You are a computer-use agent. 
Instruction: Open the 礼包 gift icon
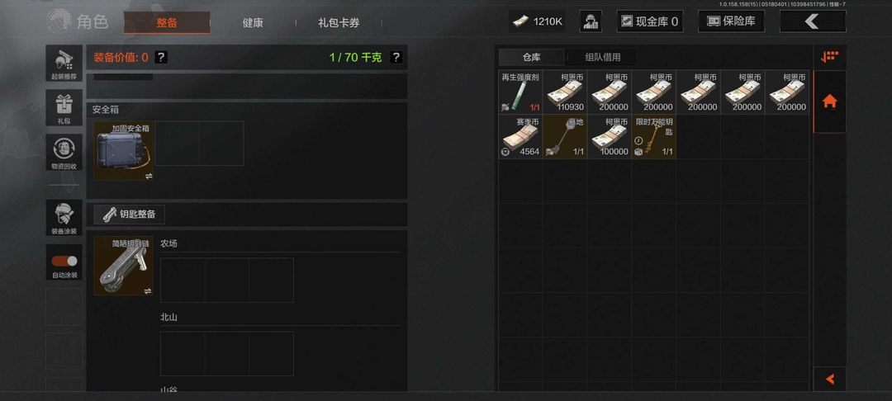click(x=64, y=108)
